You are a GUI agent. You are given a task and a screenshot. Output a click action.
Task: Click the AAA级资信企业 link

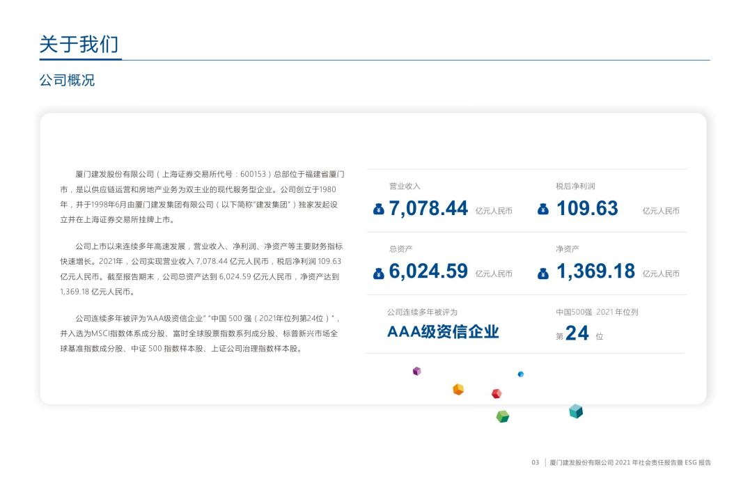click(x=442, y=333)
